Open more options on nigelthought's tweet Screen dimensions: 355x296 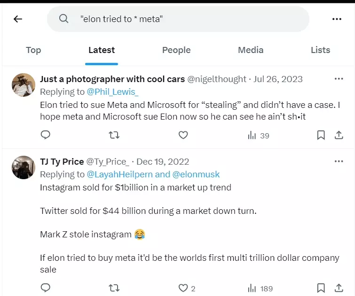point(339,79)
